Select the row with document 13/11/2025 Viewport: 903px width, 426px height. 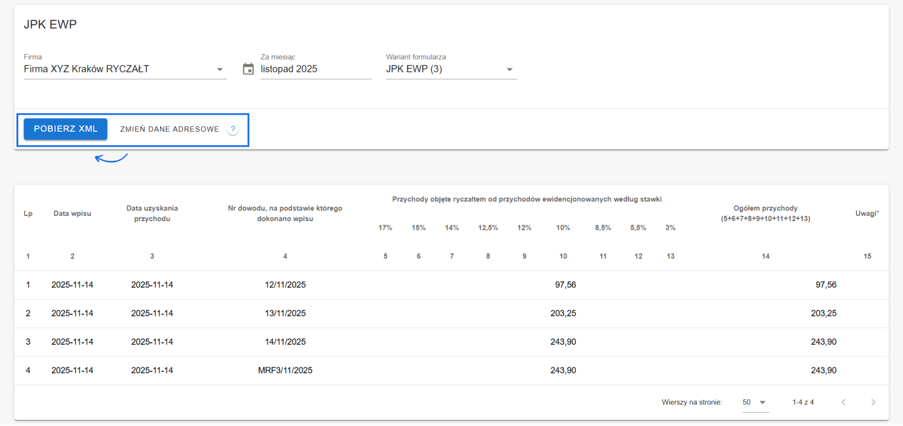(x=285, y=314)
